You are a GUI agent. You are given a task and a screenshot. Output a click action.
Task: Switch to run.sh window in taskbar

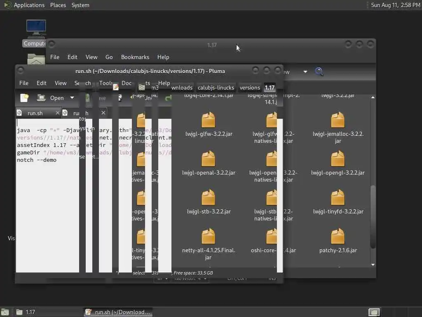[x=118, y=312]
